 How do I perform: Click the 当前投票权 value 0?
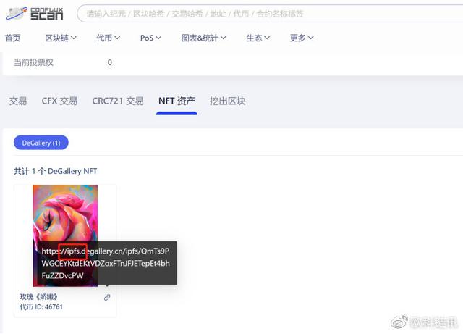(x=110, y=62)
